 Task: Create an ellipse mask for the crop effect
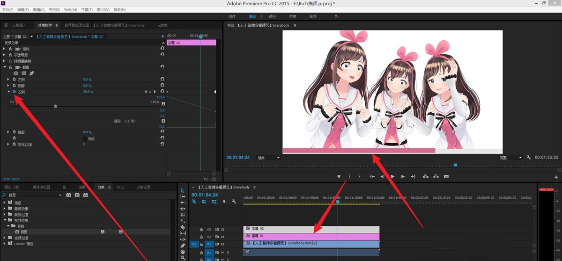pyautogui.click(x=16, y=73)
